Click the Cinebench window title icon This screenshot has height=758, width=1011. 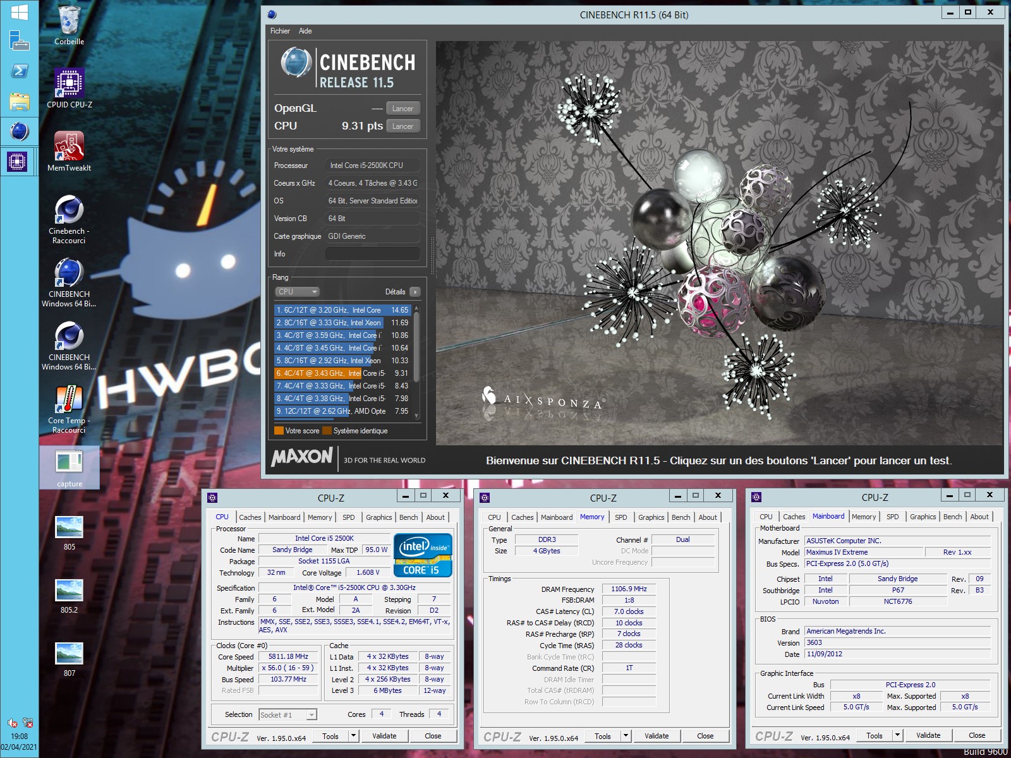[x=272, y=15]
